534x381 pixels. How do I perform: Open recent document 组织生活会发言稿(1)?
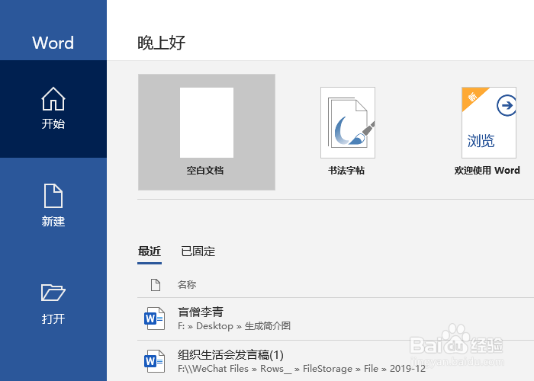(x=336, y=361)
